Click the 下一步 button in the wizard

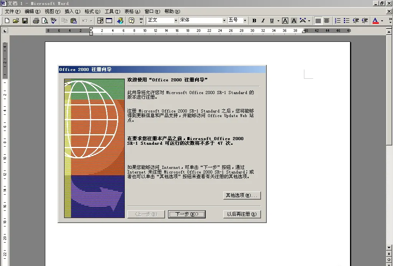(x=187, y=214)
